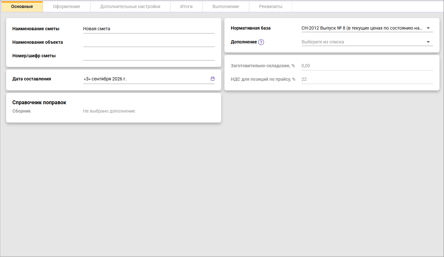Screen dimensions: 444x257
Task: Click the Номер/шифр сметы input field
Action: [x=149, y=56]
